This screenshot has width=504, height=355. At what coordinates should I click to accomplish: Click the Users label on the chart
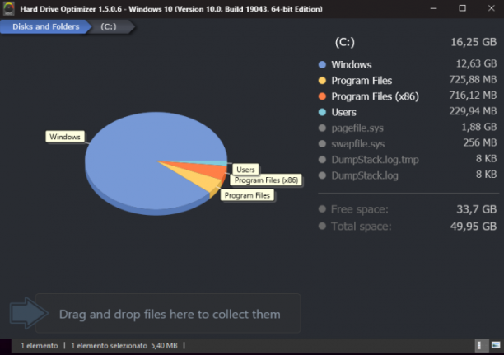point(245,170)
